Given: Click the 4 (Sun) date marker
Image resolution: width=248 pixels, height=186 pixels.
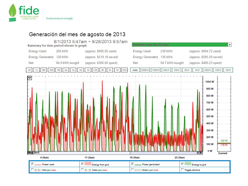Looking at the screenshot, I should click(x=44, y=158).
